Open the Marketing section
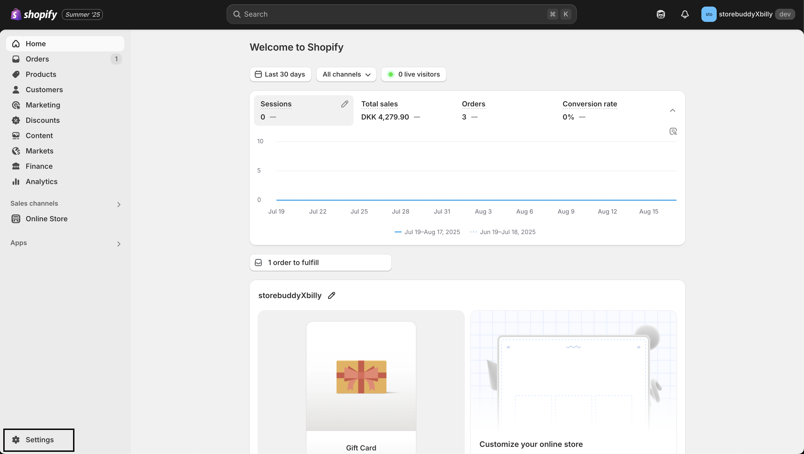This screenshot has width=804, height=454. pos(65,105)
